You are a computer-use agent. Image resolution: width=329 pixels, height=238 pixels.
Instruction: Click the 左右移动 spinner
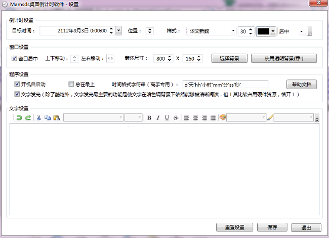(110, 58)
